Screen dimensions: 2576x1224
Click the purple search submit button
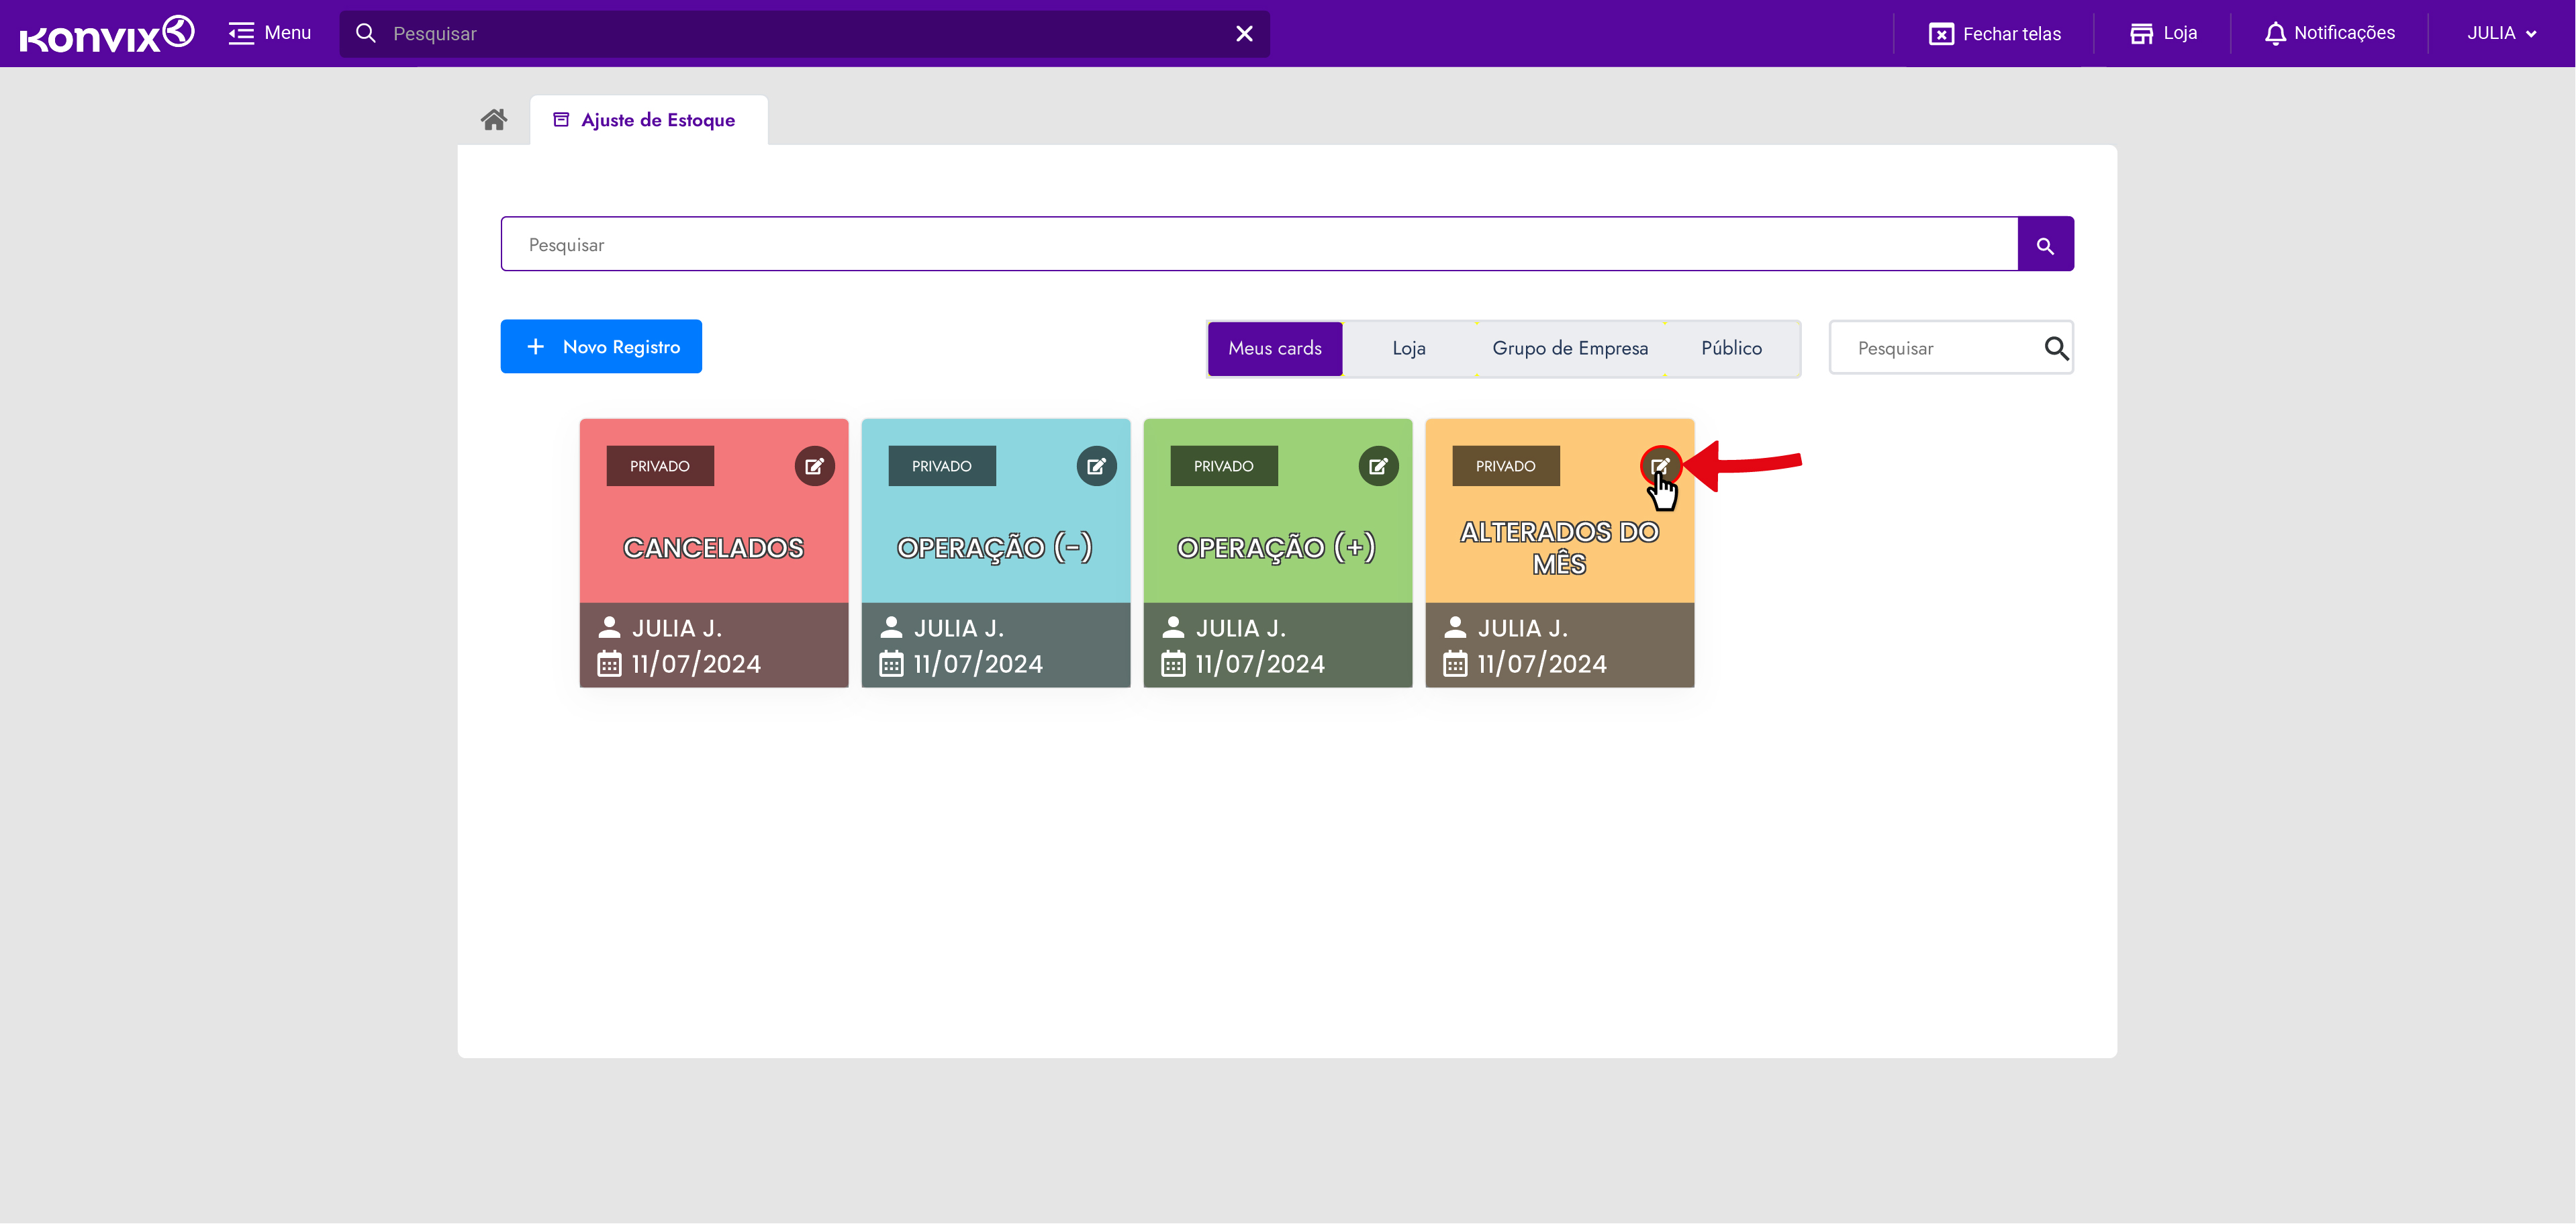pyautogui.click(x=2045, y=245)
